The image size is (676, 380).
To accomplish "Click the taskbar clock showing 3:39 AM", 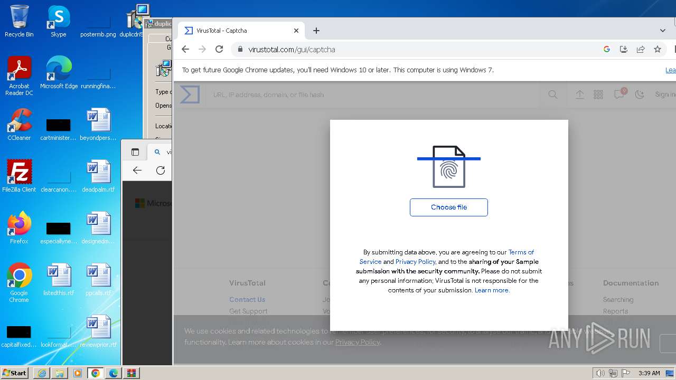I will (x=649, y=373).
